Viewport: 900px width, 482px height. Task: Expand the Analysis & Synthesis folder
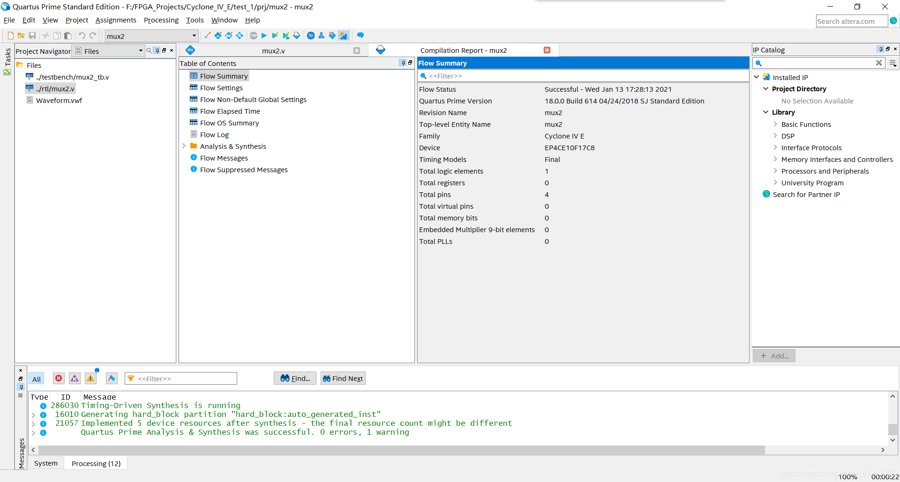[x=184, y=146]
